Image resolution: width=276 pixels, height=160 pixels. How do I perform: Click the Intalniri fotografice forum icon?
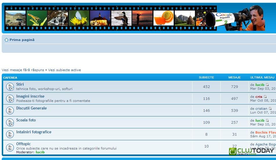10,134
